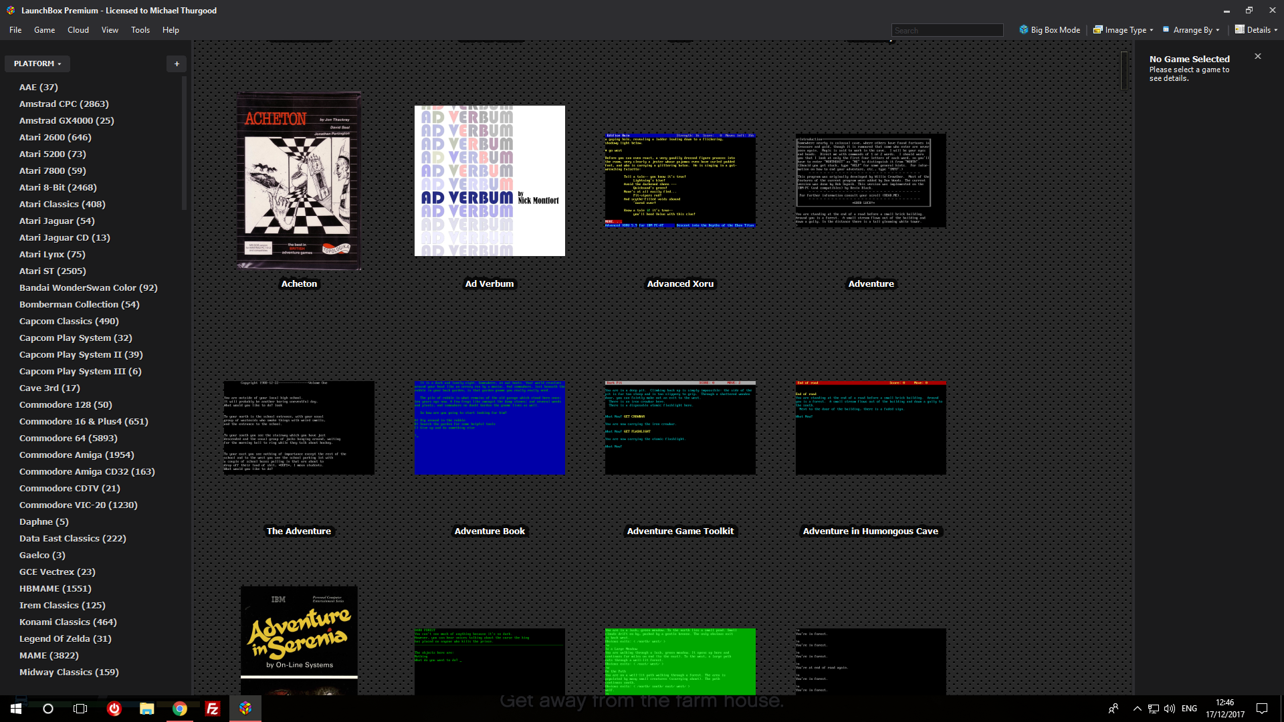Viewport: 1284px width, 722px height.
Task: Select Legend Of Zelda (31) platform
Action: (66, 638)
